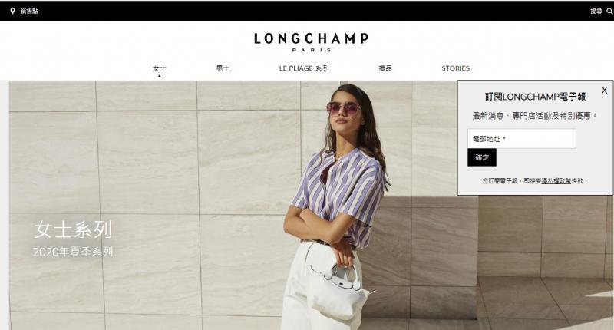The image size is (614, 330).
Task: Click the 女士系列 banner heading
Action: point(73,229)
